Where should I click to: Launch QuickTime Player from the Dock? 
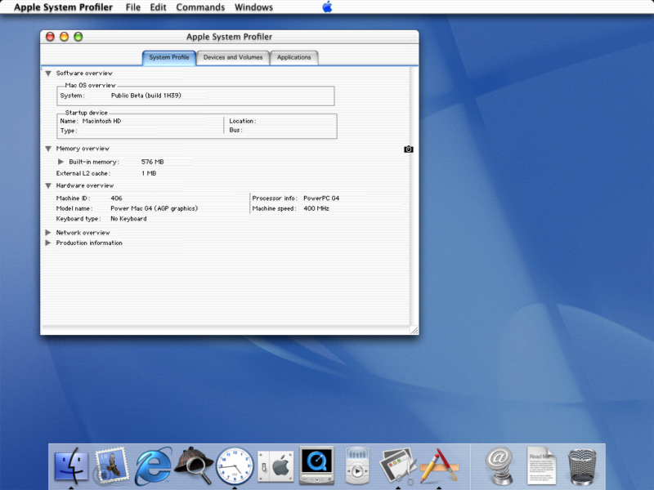tap(316, 465)
